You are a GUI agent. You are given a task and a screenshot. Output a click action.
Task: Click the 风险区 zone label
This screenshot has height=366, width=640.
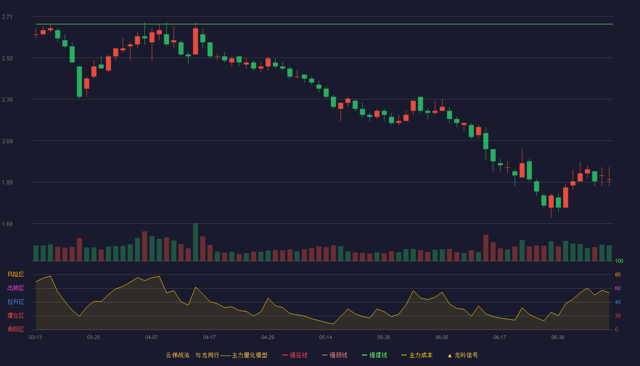click(x=16, y=274)
